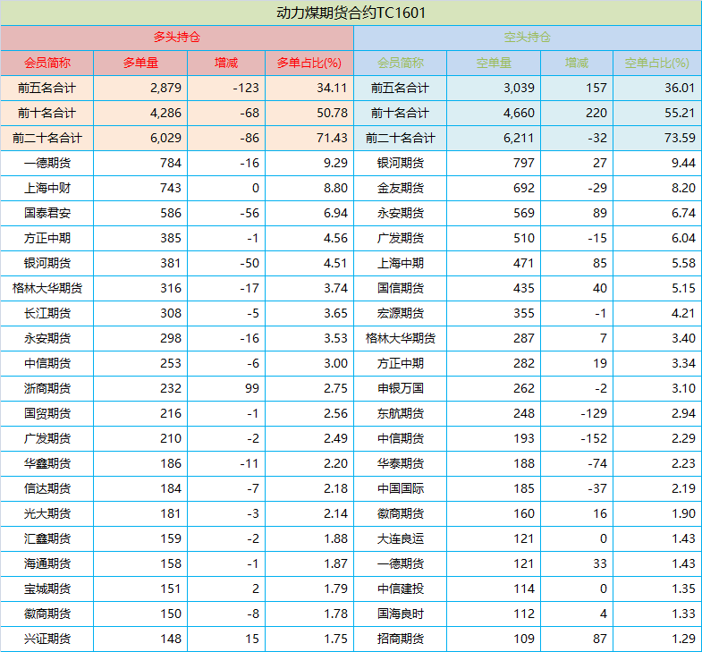Select 银河期货 in the long list
The image size is (702, 652).
coord(47,263)
